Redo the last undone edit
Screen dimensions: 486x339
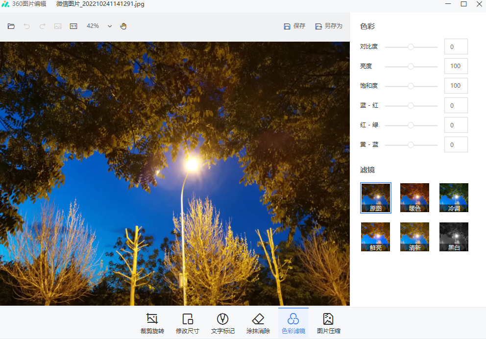point(43,26)
